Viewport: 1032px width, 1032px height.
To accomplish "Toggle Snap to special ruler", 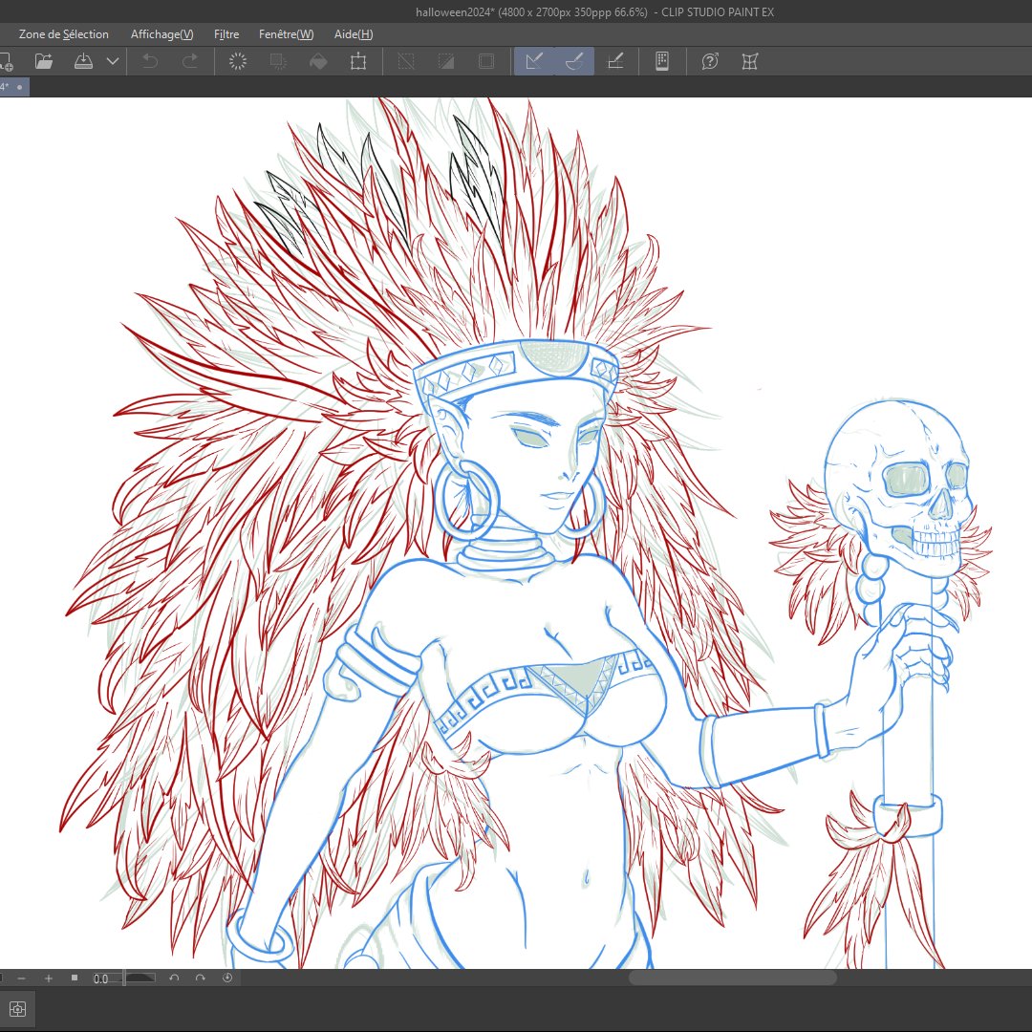I will pos(574,61).
